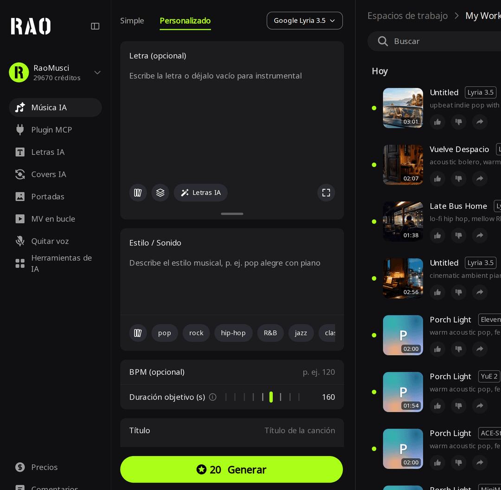Open the RaoMusci account dropdown chevron

[97, 72]
